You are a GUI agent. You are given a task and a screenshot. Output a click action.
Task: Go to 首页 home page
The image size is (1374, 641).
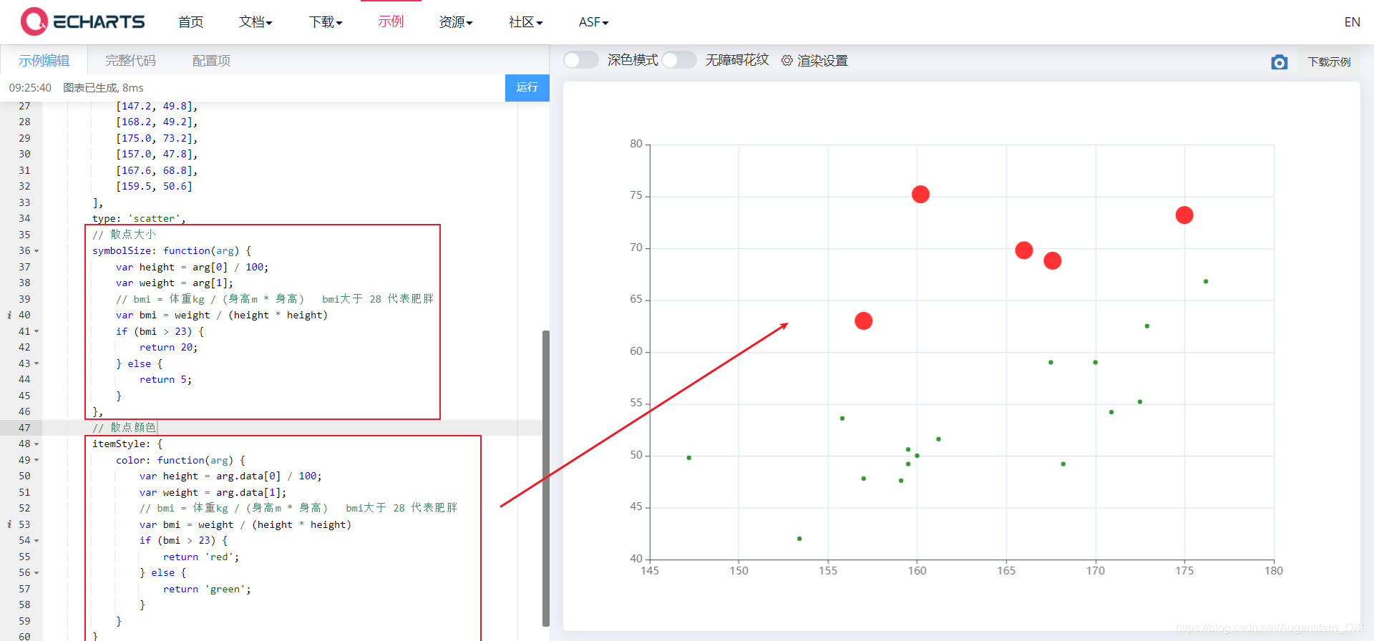tap(190, 22)
